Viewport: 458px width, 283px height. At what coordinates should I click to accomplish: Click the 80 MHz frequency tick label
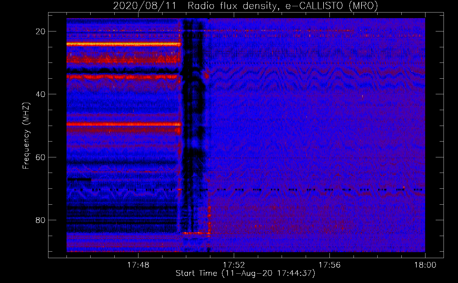[x=40, y=220]
